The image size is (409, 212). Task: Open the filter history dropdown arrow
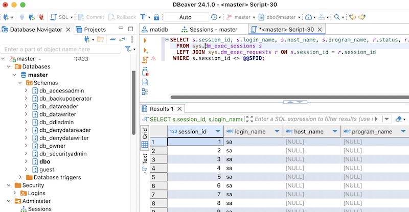click(387, 119)
